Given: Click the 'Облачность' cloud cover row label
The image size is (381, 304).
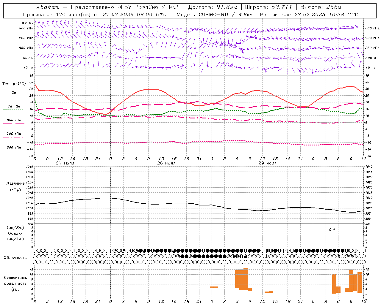Looking at the screenshot, I should pyautogui.click(x=15, y=257).
